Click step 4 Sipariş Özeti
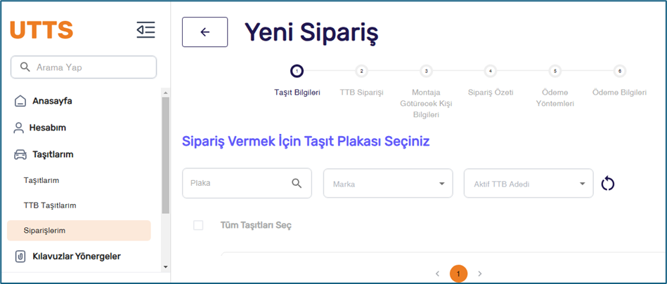667x284 pixels. (490, 72)
